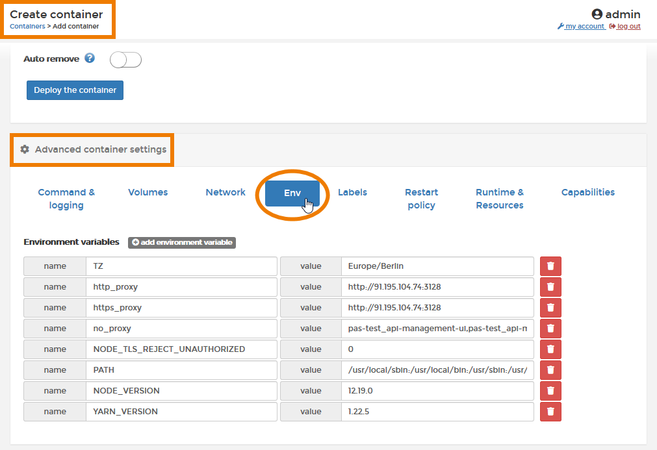This screenshot has width=657, height=450.
Task: Edit the NODE_TLS_REJECT_UNAUTHORIZED name field
Action: tap(181, 349)
